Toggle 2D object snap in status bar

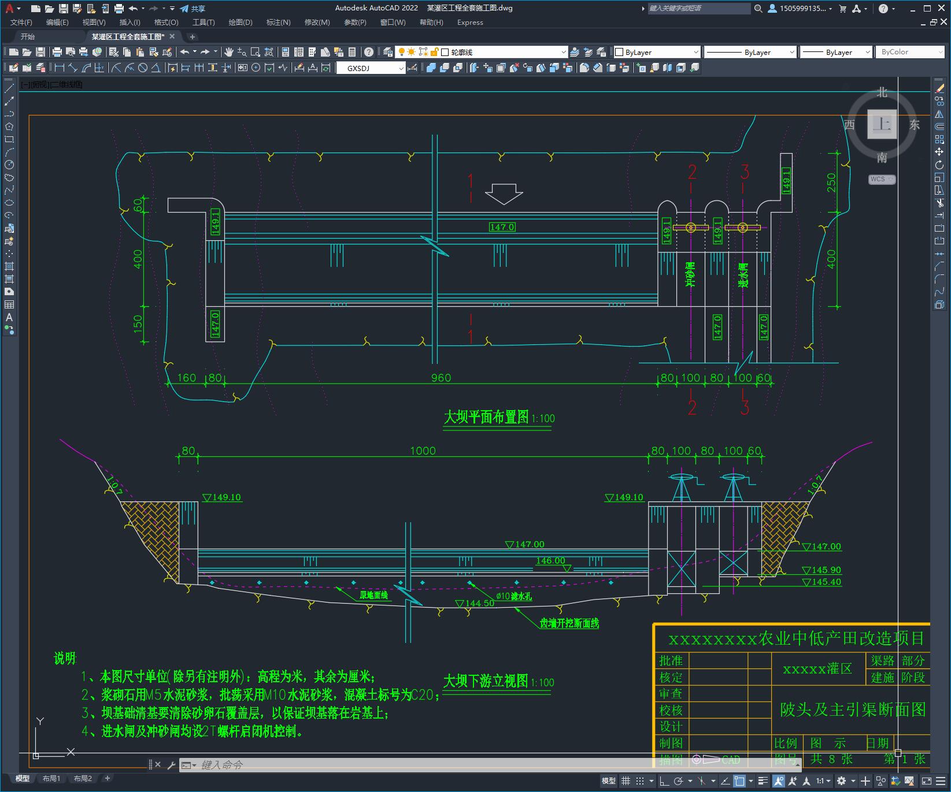click(x=739, y=781)
